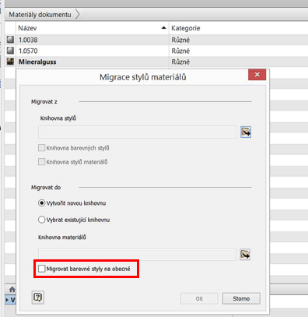Click material icon beside 1.0038
This screenshot has width=308, height=317.
coord(10,40)
